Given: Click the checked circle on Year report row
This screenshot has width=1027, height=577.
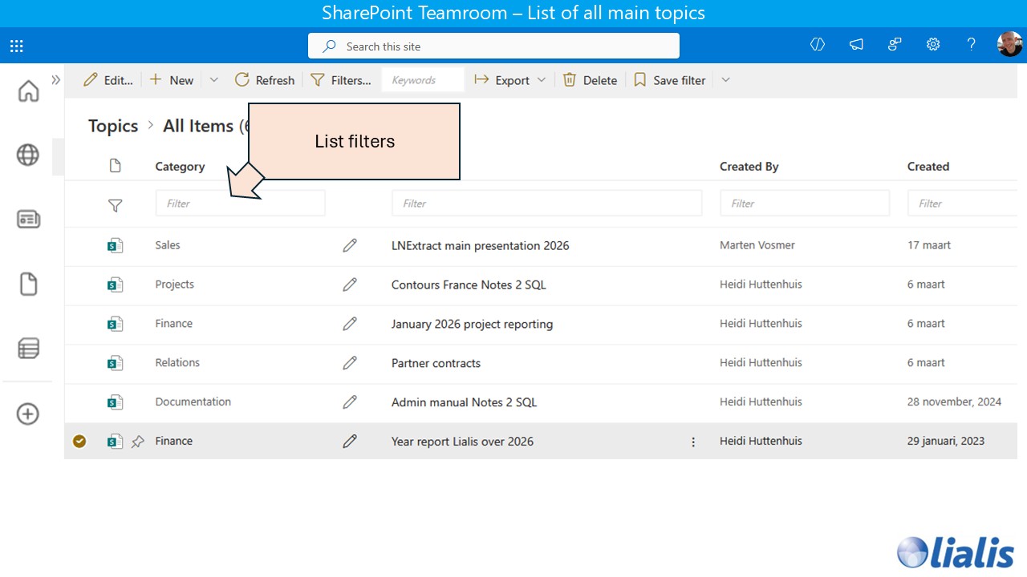Looking at the screenshot, I should [x=79, y=441].
